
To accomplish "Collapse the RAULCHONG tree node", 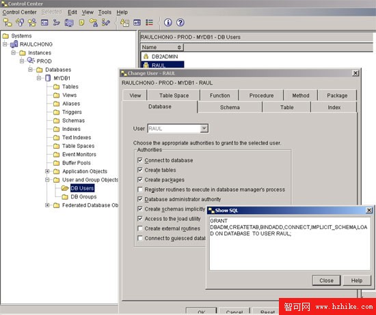I will 5,44.
